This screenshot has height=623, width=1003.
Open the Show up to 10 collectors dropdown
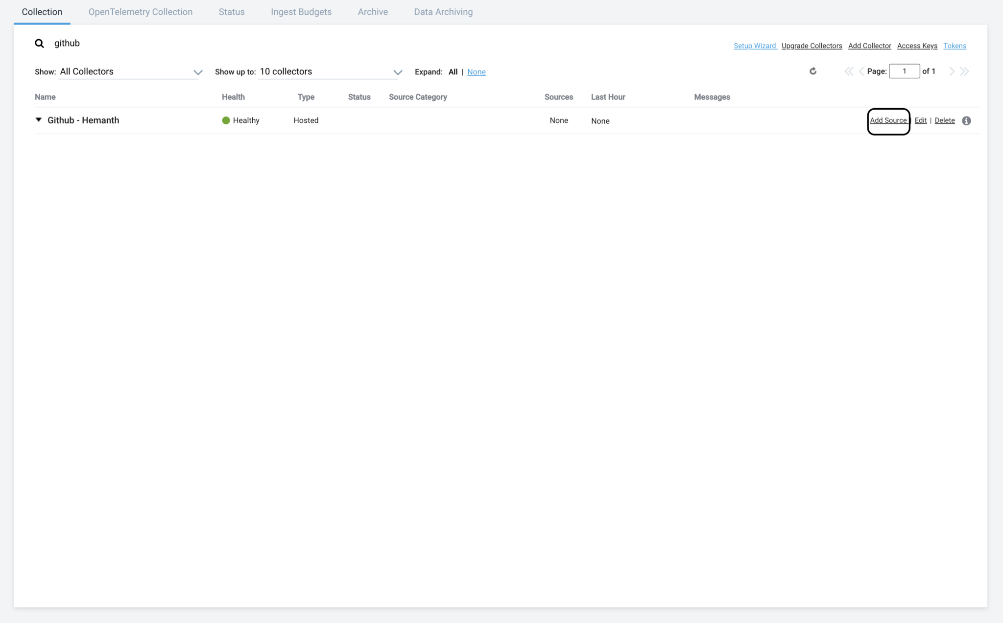[x=330, y=72]
